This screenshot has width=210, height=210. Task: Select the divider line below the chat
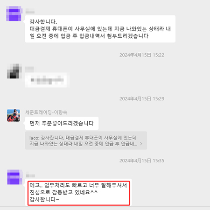click(x=105, y=207)
